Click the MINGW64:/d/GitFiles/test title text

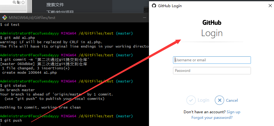pos(32,18)
